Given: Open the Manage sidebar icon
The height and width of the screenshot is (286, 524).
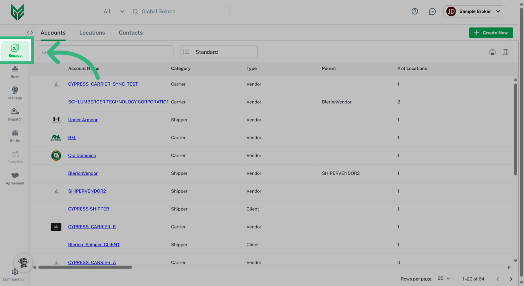Looking at the screenshot, I should [x=15, y=93].
